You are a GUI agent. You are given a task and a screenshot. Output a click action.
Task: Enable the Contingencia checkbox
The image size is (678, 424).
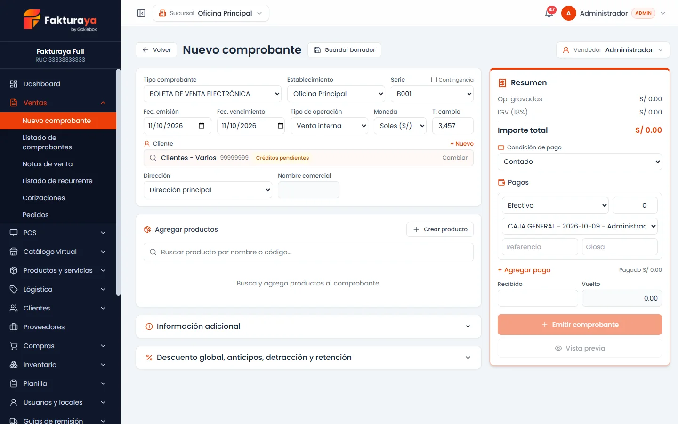[x=434, y=80]
